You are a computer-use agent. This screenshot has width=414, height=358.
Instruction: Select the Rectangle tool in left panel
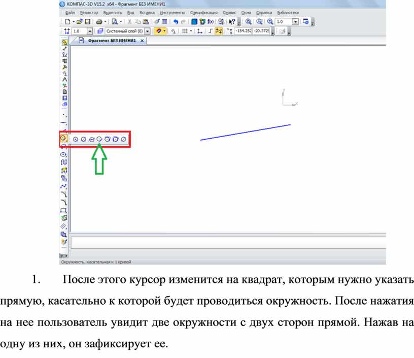coord(64,210)
